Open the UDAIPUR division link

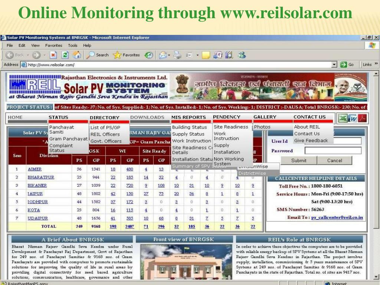point(38,218)
